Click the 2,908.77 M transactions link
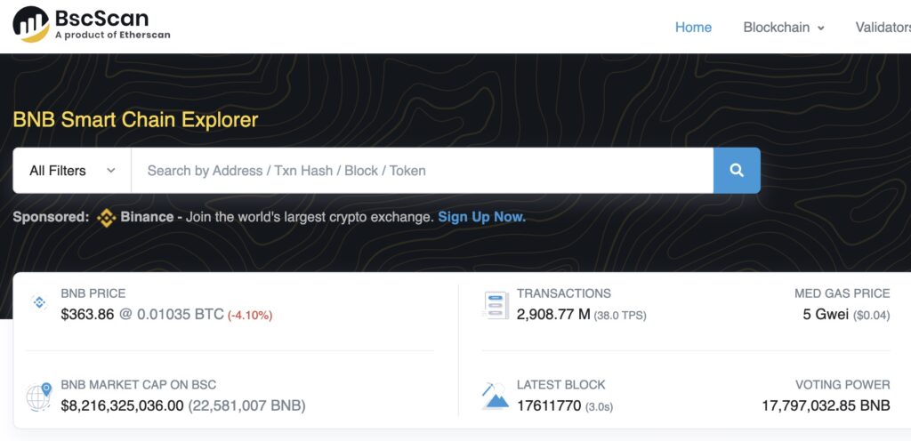Viewport: 911px width, 441px height. (553, 315)
